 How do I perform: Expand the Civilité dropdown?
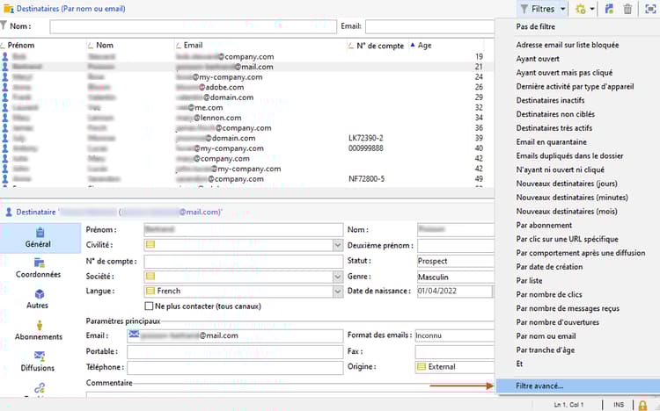pos(338,245)
